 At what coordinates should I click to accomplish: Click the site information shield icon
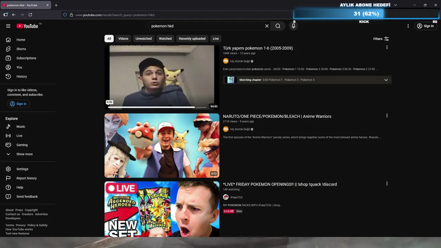(x=64, y=15)
